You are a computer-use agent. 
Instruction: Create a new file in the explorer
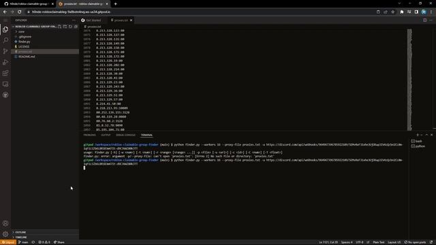point(59,27)
